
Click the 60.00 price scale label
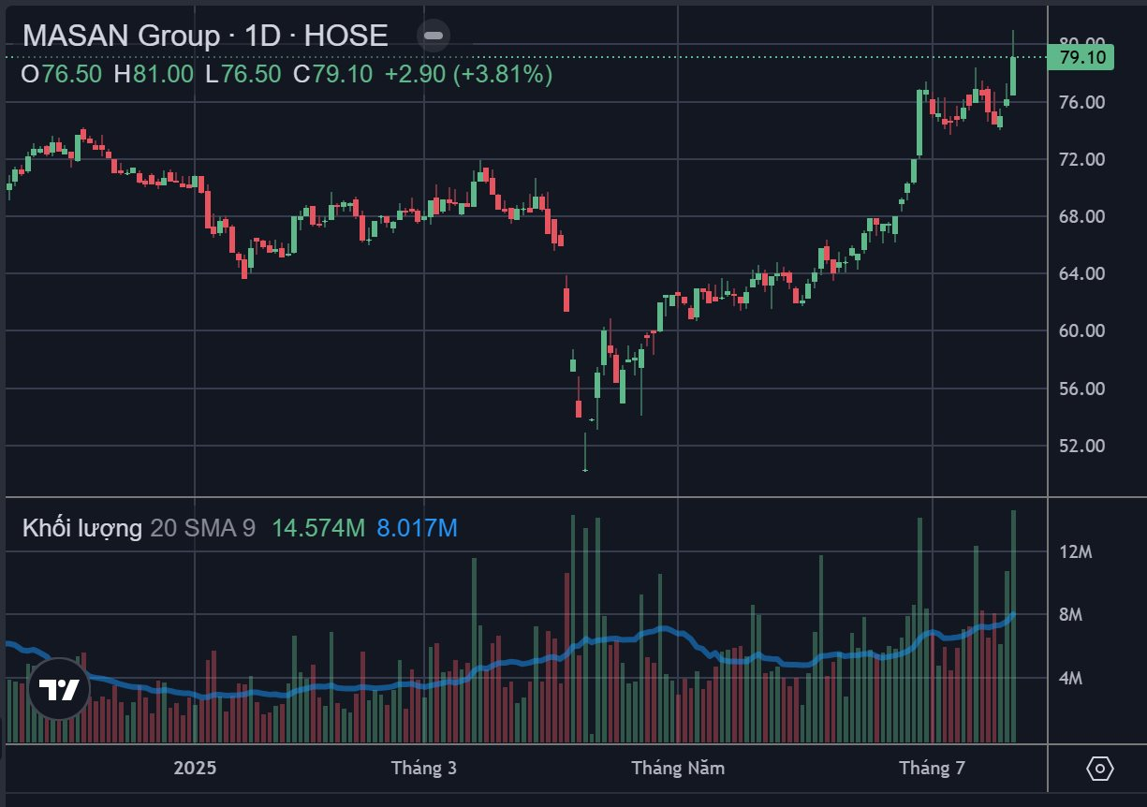(1082, 330)
